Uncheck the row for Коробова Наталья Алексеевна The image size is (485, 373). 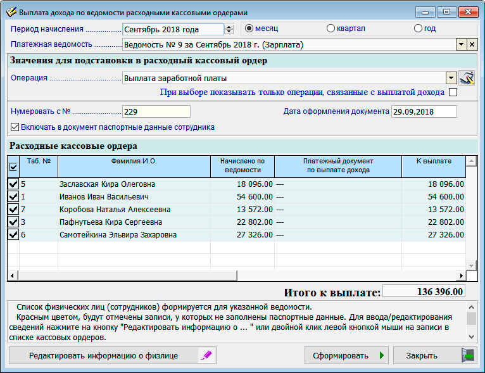click(x=13, y=210)
